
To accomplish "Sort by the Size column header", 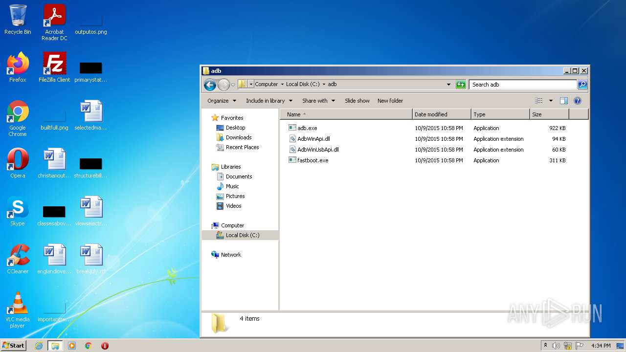I will tap(549, 114).
